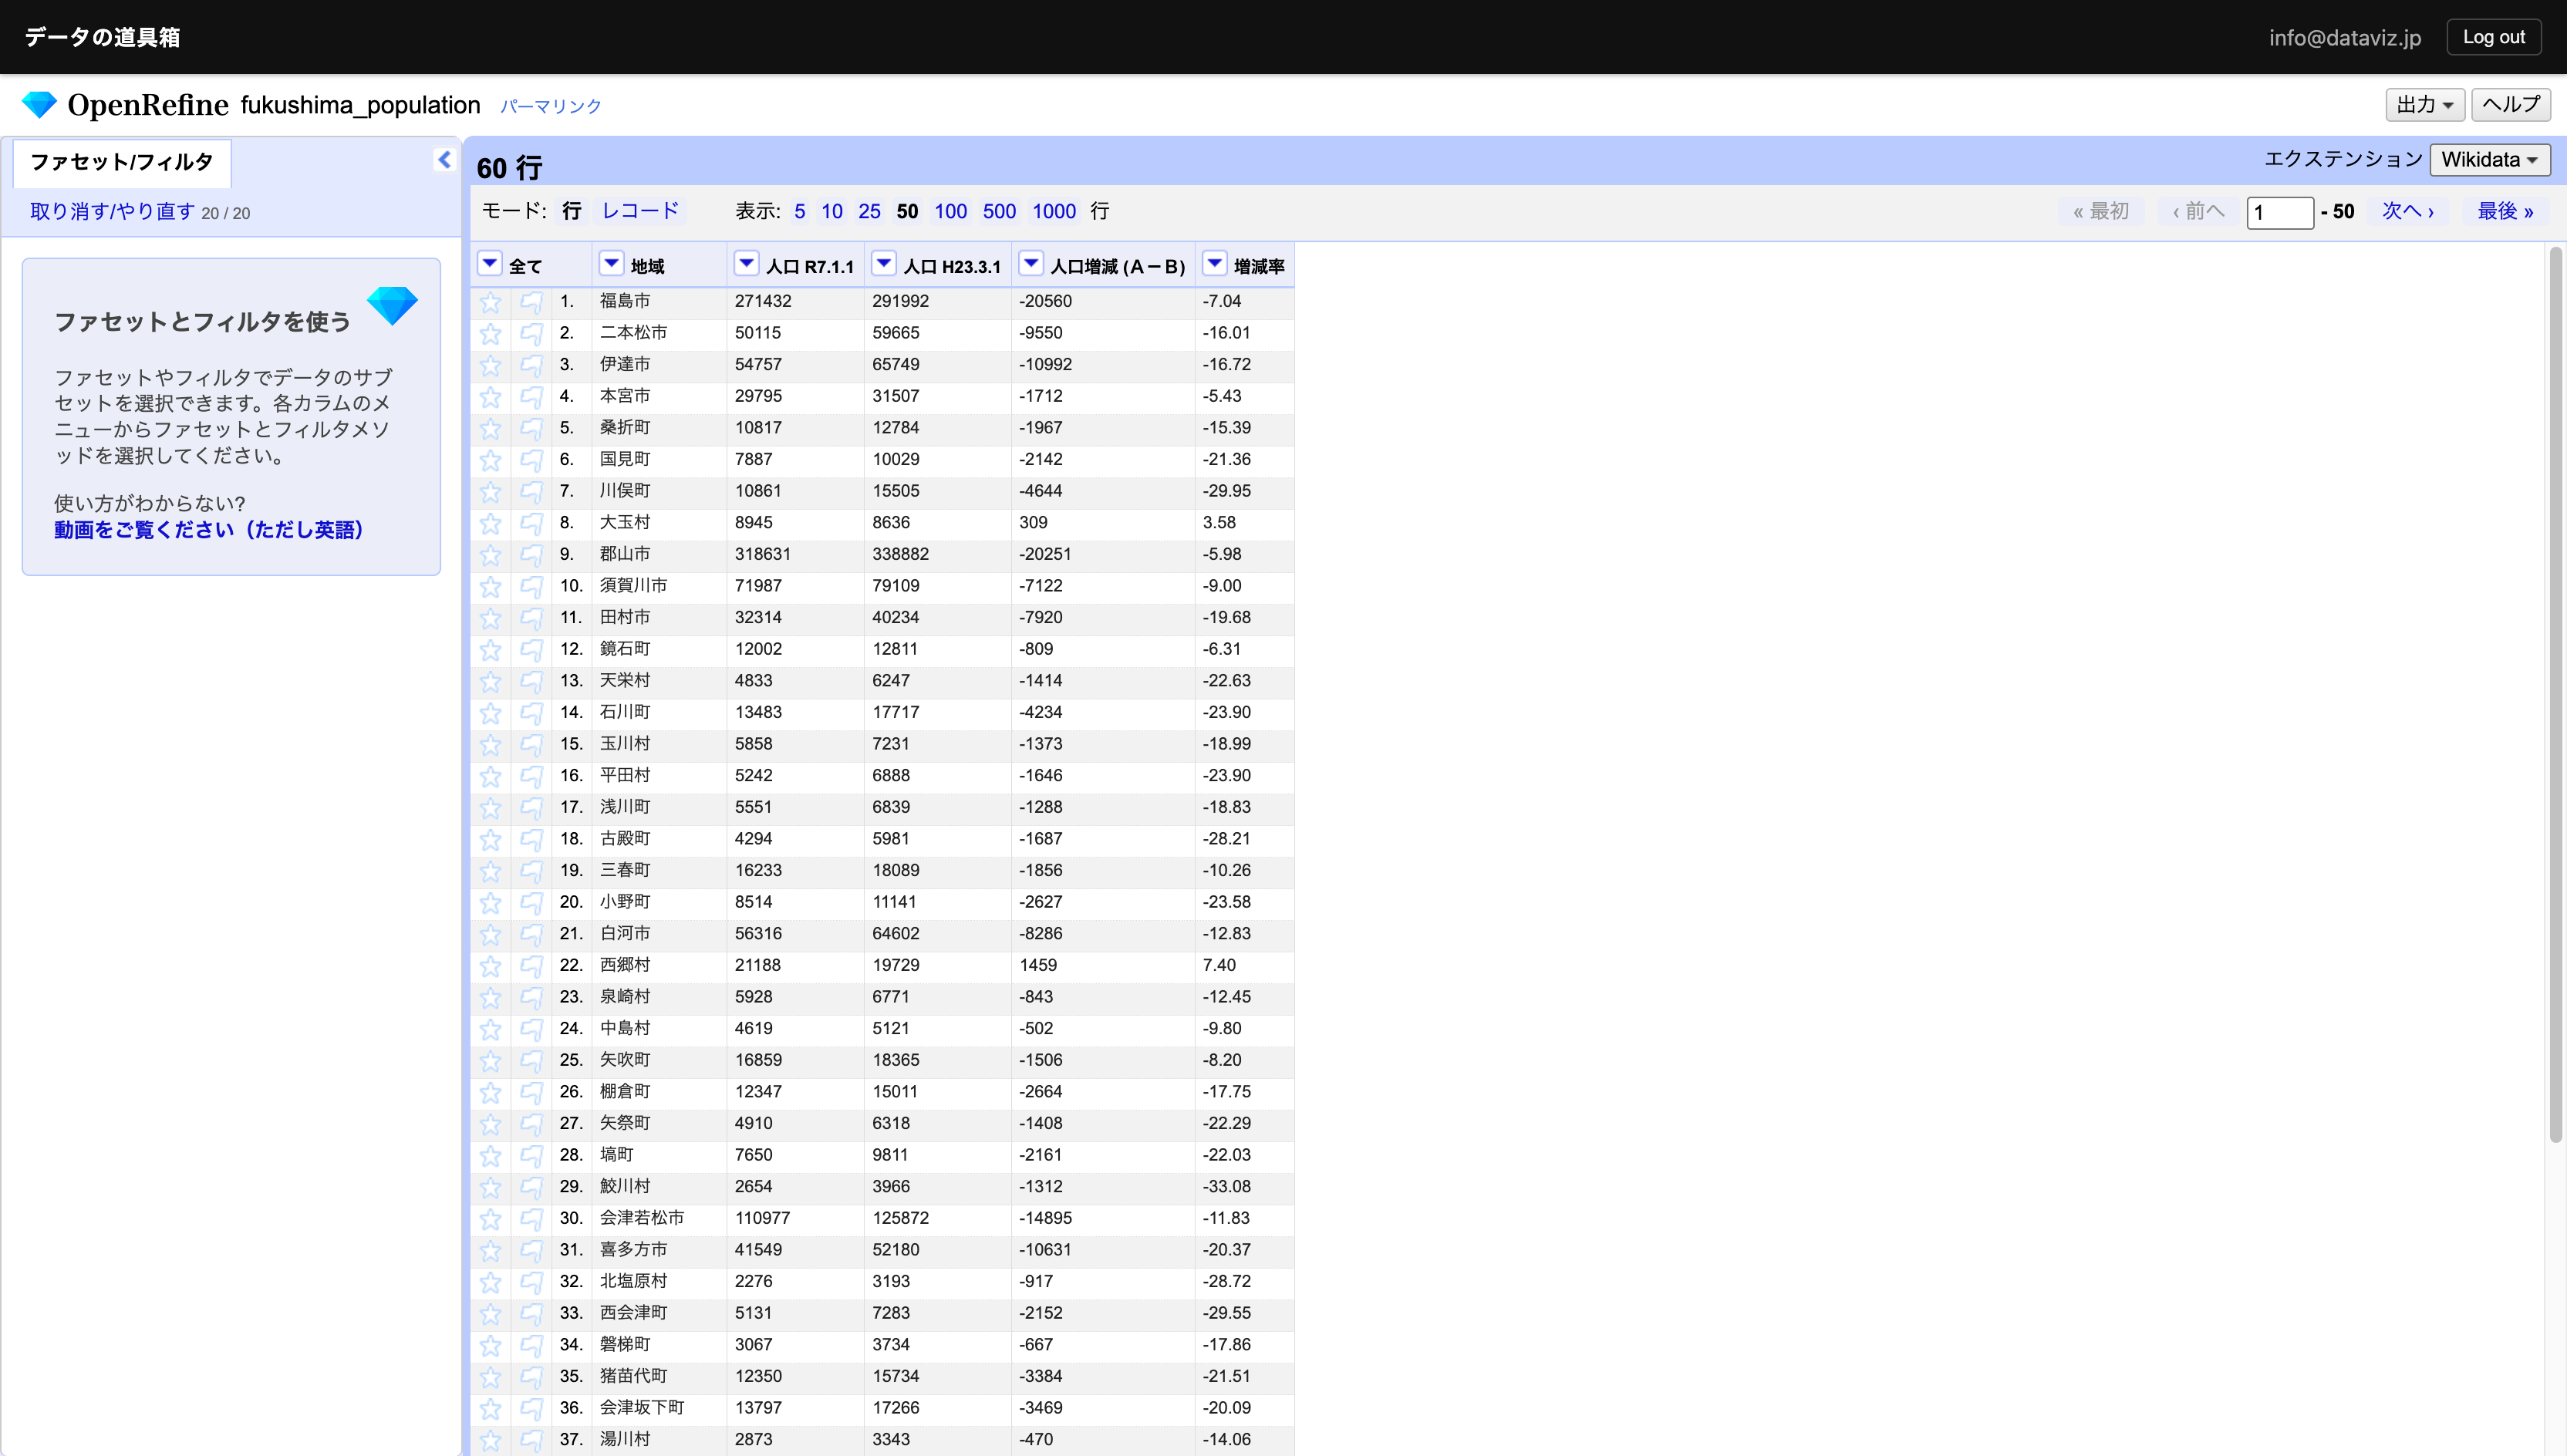Switch mode to レコード

point(640,211)
